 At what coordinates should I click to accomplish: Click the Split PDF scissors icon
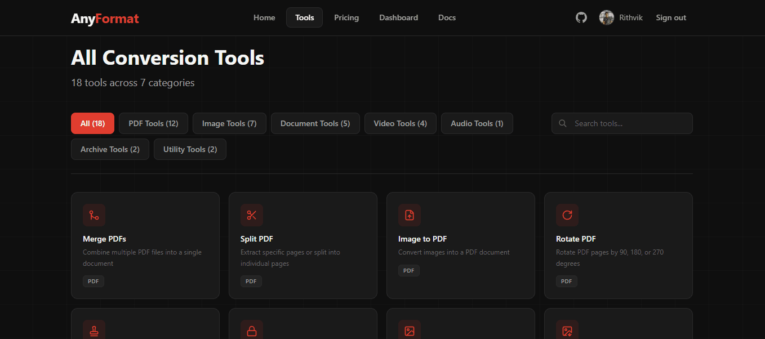(x=252, y=215)
